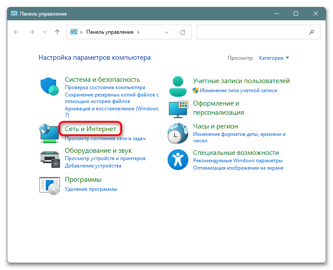Viewport: 333px width, 270px height.
Task: Click Оптимизация изображения на экране link
Action: (x=238, y=168)
